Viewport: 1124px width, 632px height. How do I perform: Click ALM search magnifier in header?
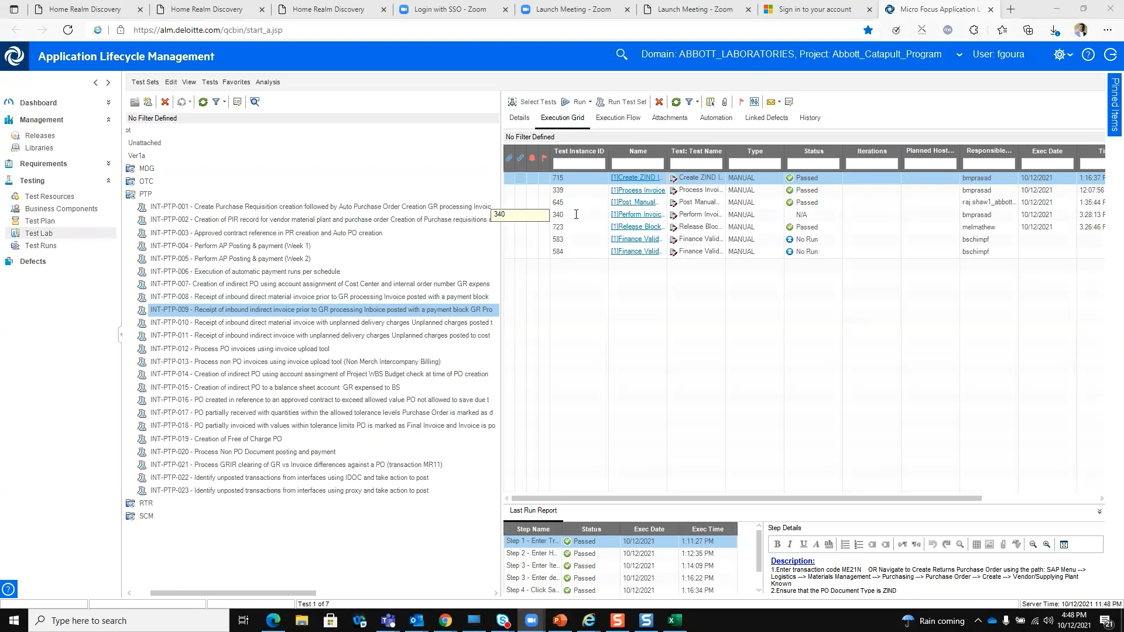622,54
